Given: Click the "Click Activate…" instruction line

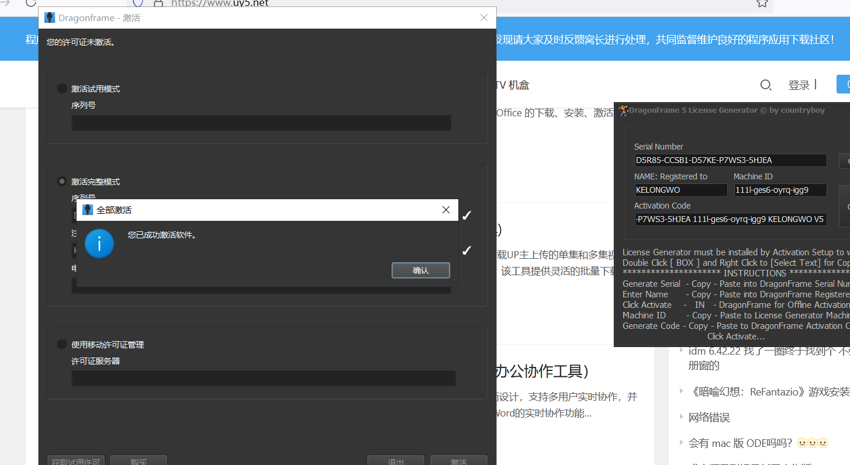Looking at the screenshot, I should pyautogui.click(x=736, y=336).
